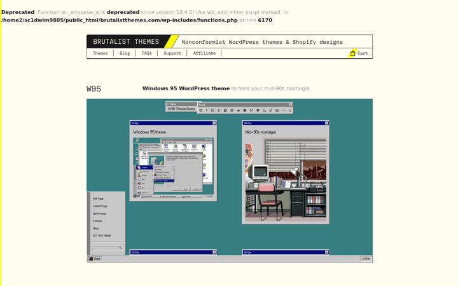Click the taskbar clock in the preview
458x286 pixels.
(x=366, y=259)
